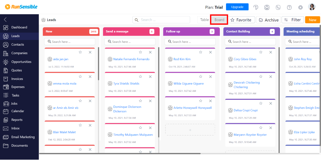Image resolution: width=321 pixels, height=162 pixels.
Task: Open lead Arlette Honeywell Honeywell
Action: [193, 108]
